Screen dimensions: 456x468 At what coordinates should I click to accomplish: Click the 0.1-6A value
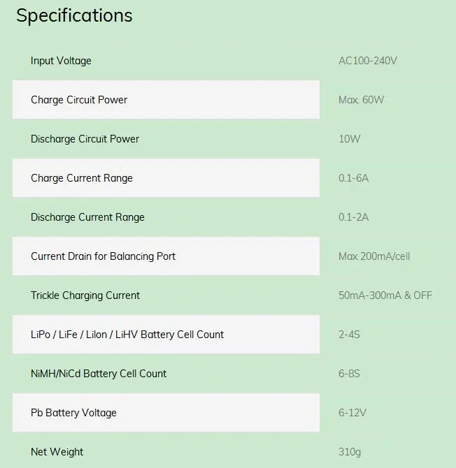point(353,178)
